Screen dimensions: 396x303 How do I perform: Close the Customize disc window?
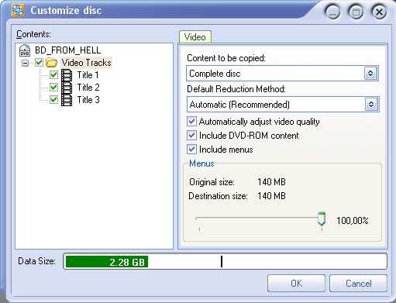tap(379, 12)
